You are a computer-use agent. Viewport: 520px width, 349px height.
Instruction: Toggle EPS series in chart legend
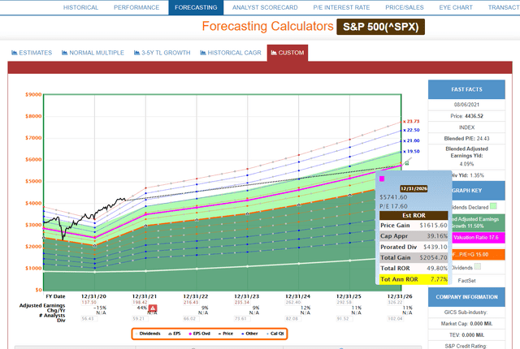175,334
